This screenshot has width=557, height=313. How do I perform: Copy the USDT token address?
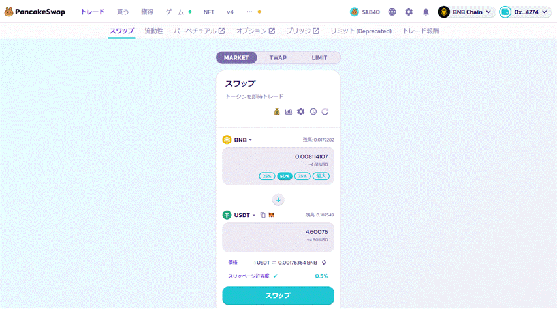pos(263,215)
